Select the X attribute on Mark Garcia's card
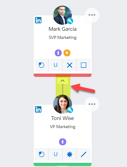 [x=70, y=65]
